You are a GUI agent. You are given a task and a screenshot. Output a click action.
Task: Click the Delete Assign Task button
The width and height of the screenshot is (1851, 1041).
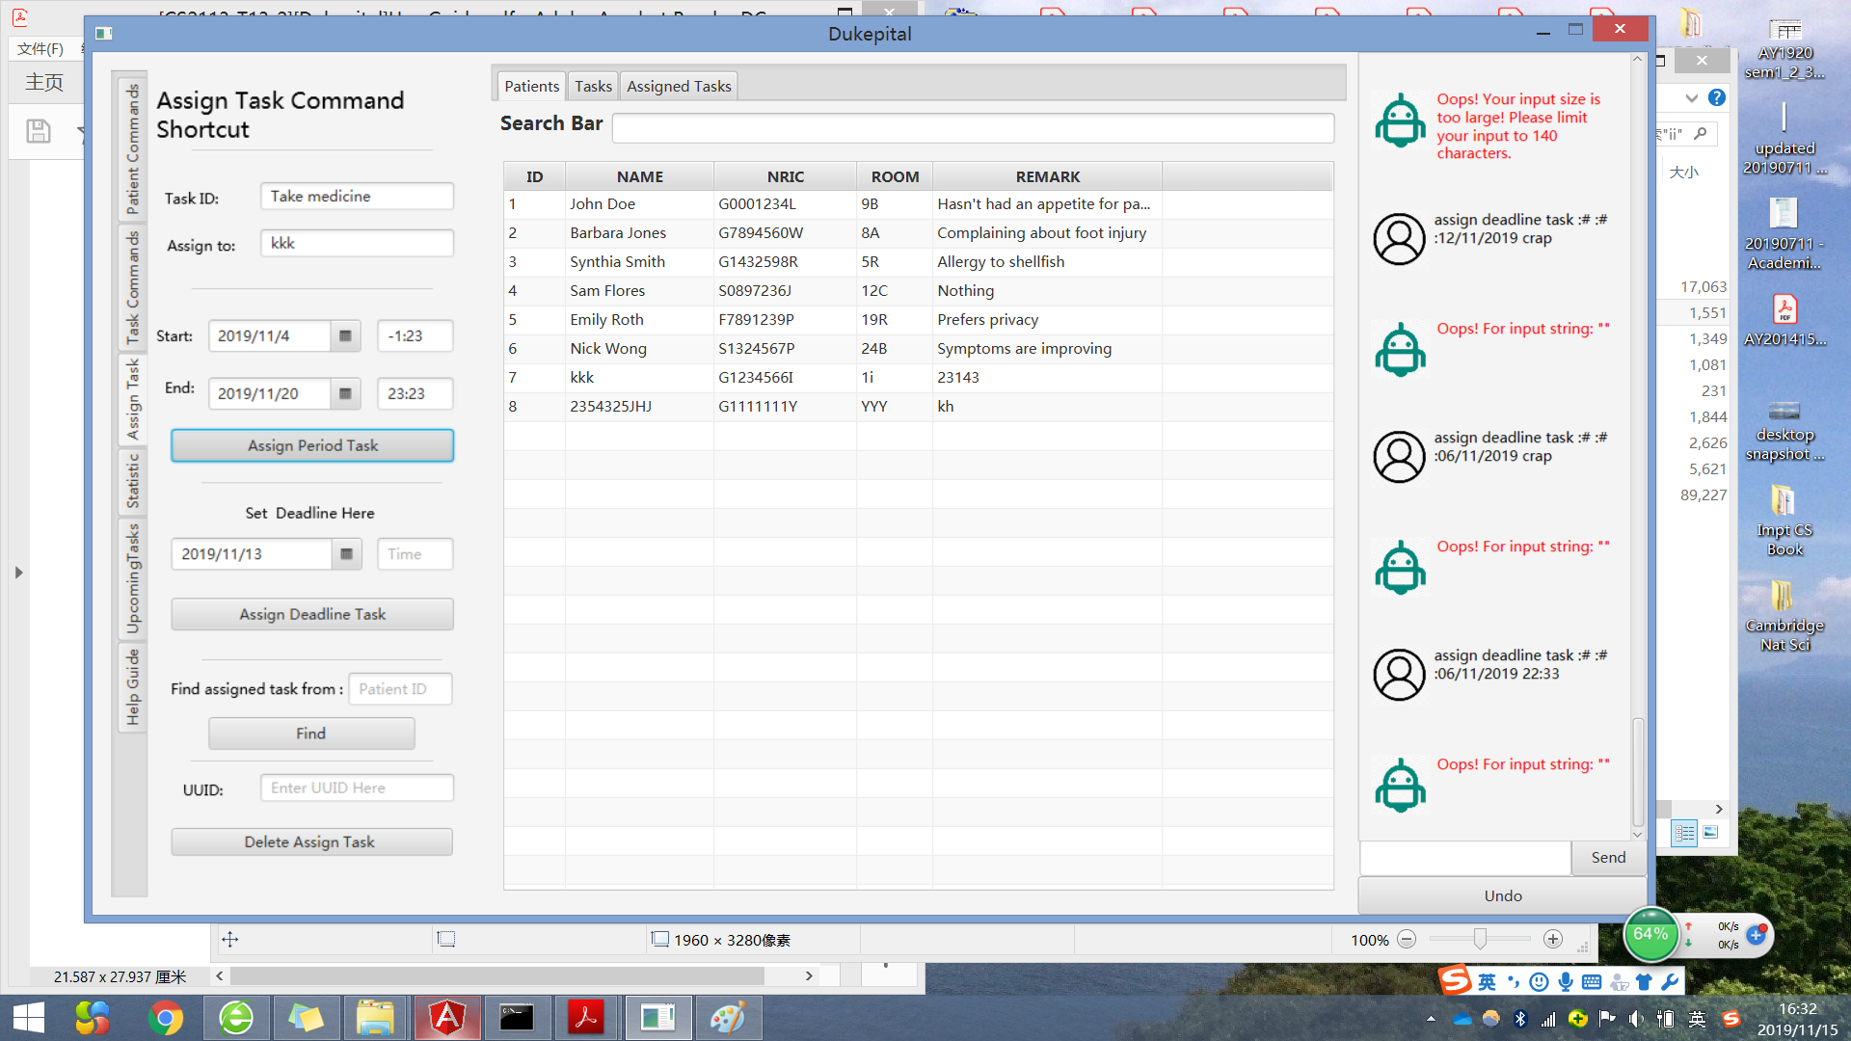click(x=311, y=842)
